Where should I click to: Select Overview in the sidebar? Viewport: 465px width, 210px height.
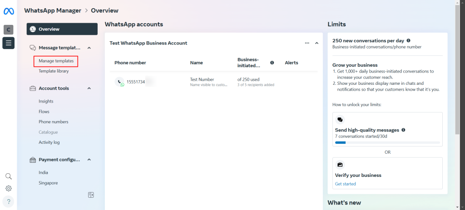click(62, 29)
